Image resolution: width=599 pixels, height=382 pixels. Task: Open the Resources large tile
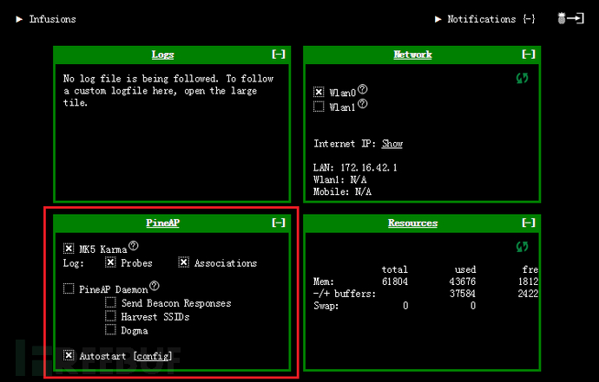tap(413, 223)
